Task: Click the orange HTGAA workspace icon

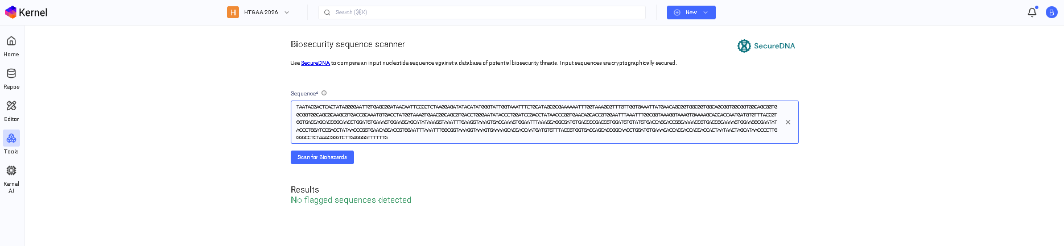Action: [x=233, y=12]
